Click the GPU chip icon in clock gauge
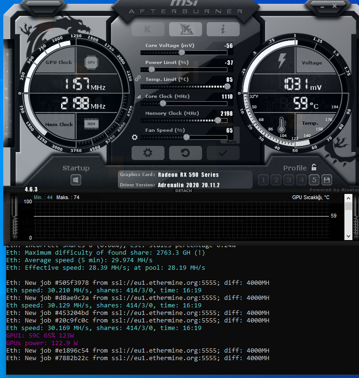 [91, 63]
